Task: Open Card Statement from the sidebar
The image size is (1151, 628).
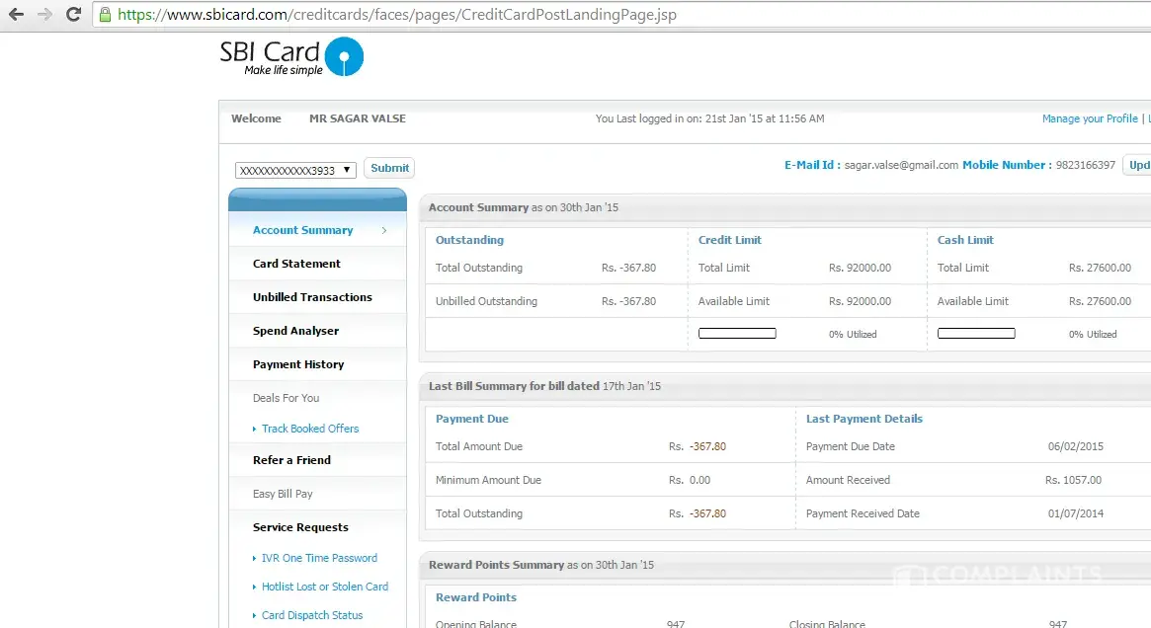Action: pyautogui.click(x=296, y=264)
